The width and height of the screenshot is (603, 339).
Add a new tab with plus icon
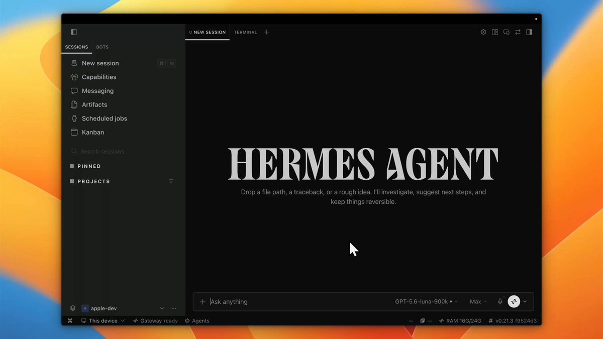[267, 32]
